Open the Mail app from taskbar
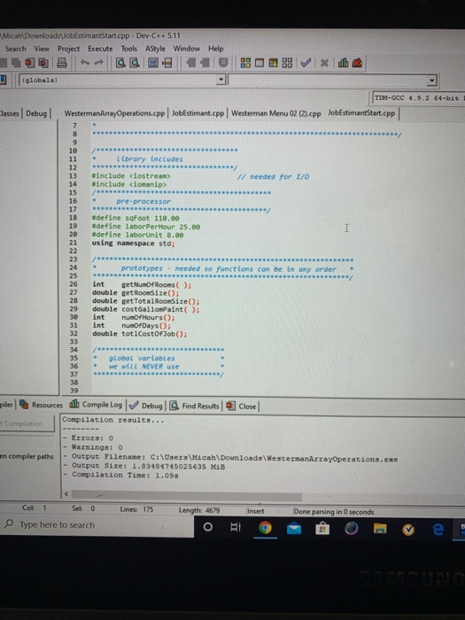This screenshot has height=620, width=465. (x=294, y=529)
